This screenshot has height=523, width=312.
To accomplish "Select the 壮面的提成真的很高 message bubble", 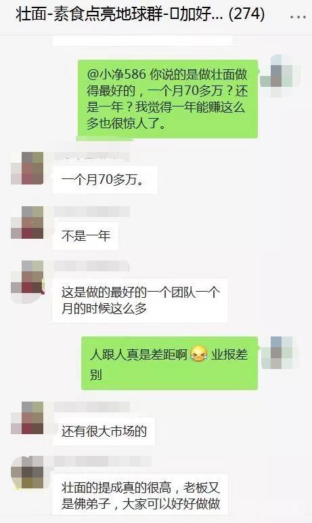I will point(140,495).
